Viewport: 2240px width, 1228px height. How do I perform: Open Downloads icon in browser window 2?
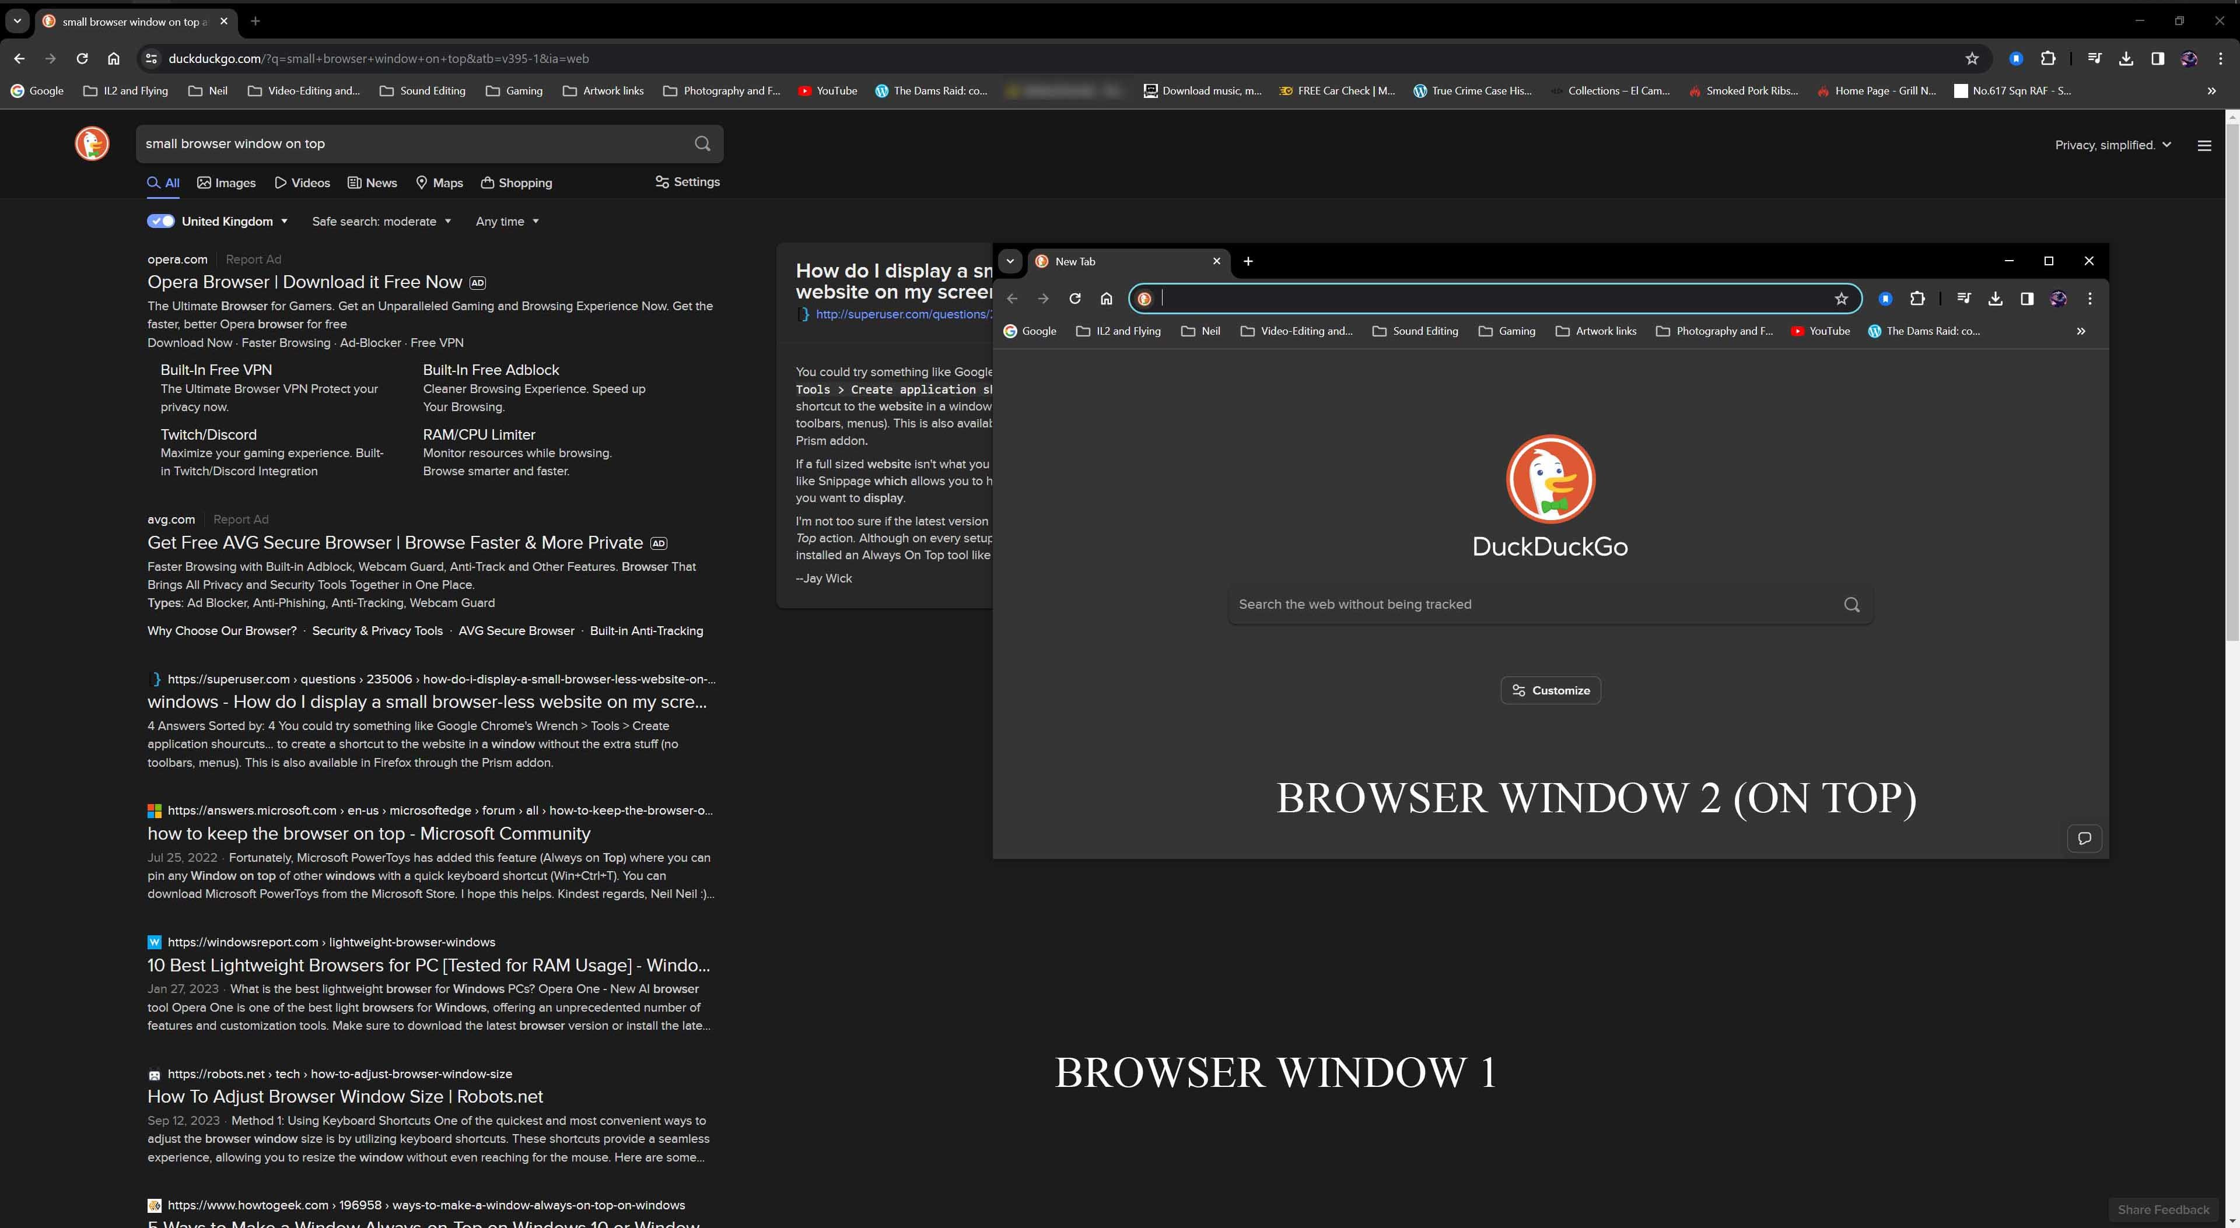(1996, 298)
